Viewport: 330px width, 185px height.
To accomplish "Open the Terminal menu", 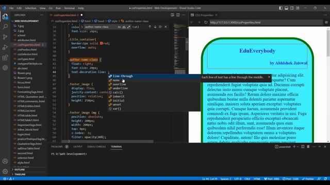I will coord(69,8).
